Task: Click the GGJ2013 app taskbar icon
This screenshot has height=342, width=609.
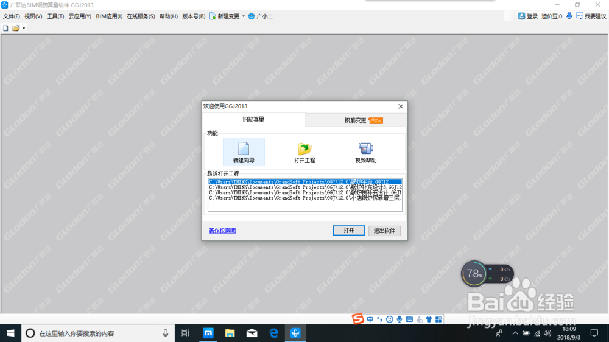Action: [x=295, y=333]
